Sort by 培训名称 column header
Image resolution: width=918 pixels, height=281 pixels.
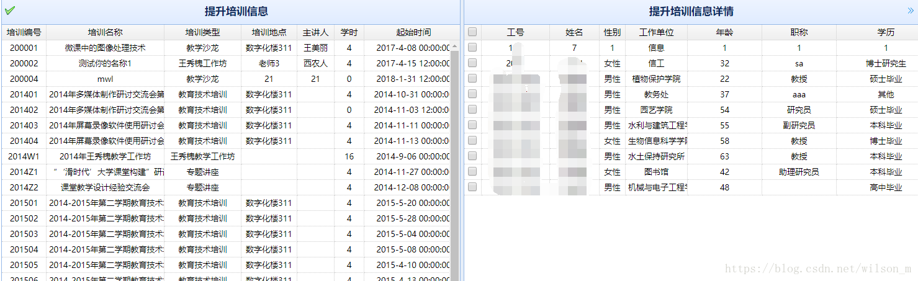coord(105,32)
